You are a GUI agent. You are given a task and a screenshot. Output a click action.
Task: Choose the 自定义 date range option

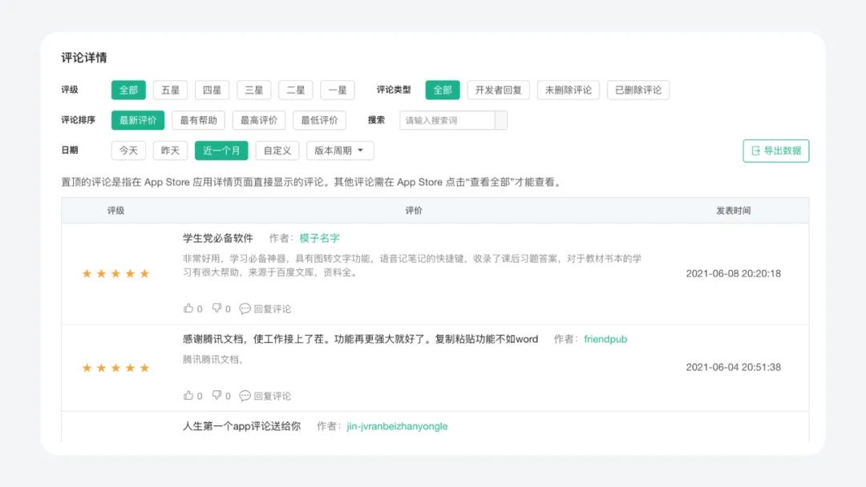click(277, 151)
